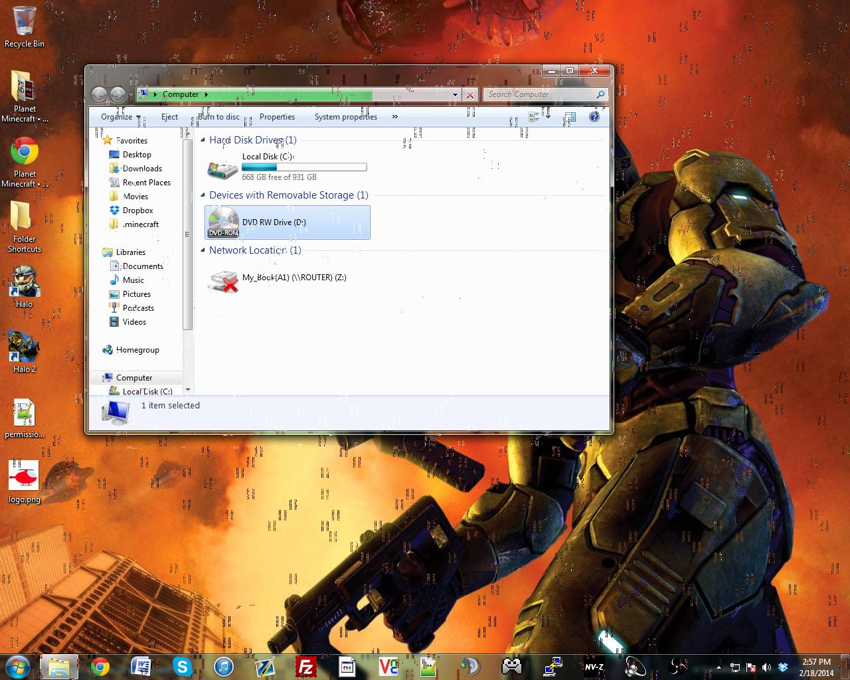850x680 pixels.
Task: Open the NV-Z taskbar application
Action: (x=594, y=667)
